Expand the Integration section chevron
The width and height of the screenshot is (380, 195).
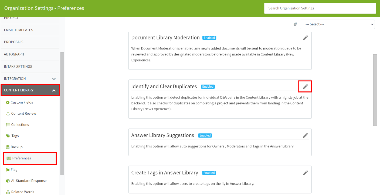[54, 79]
